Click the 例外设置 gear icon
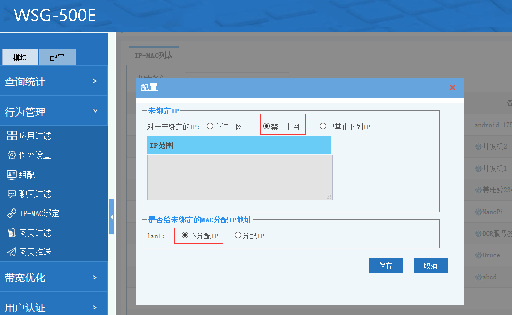512x315 pixels. click(x=12, y=155)
